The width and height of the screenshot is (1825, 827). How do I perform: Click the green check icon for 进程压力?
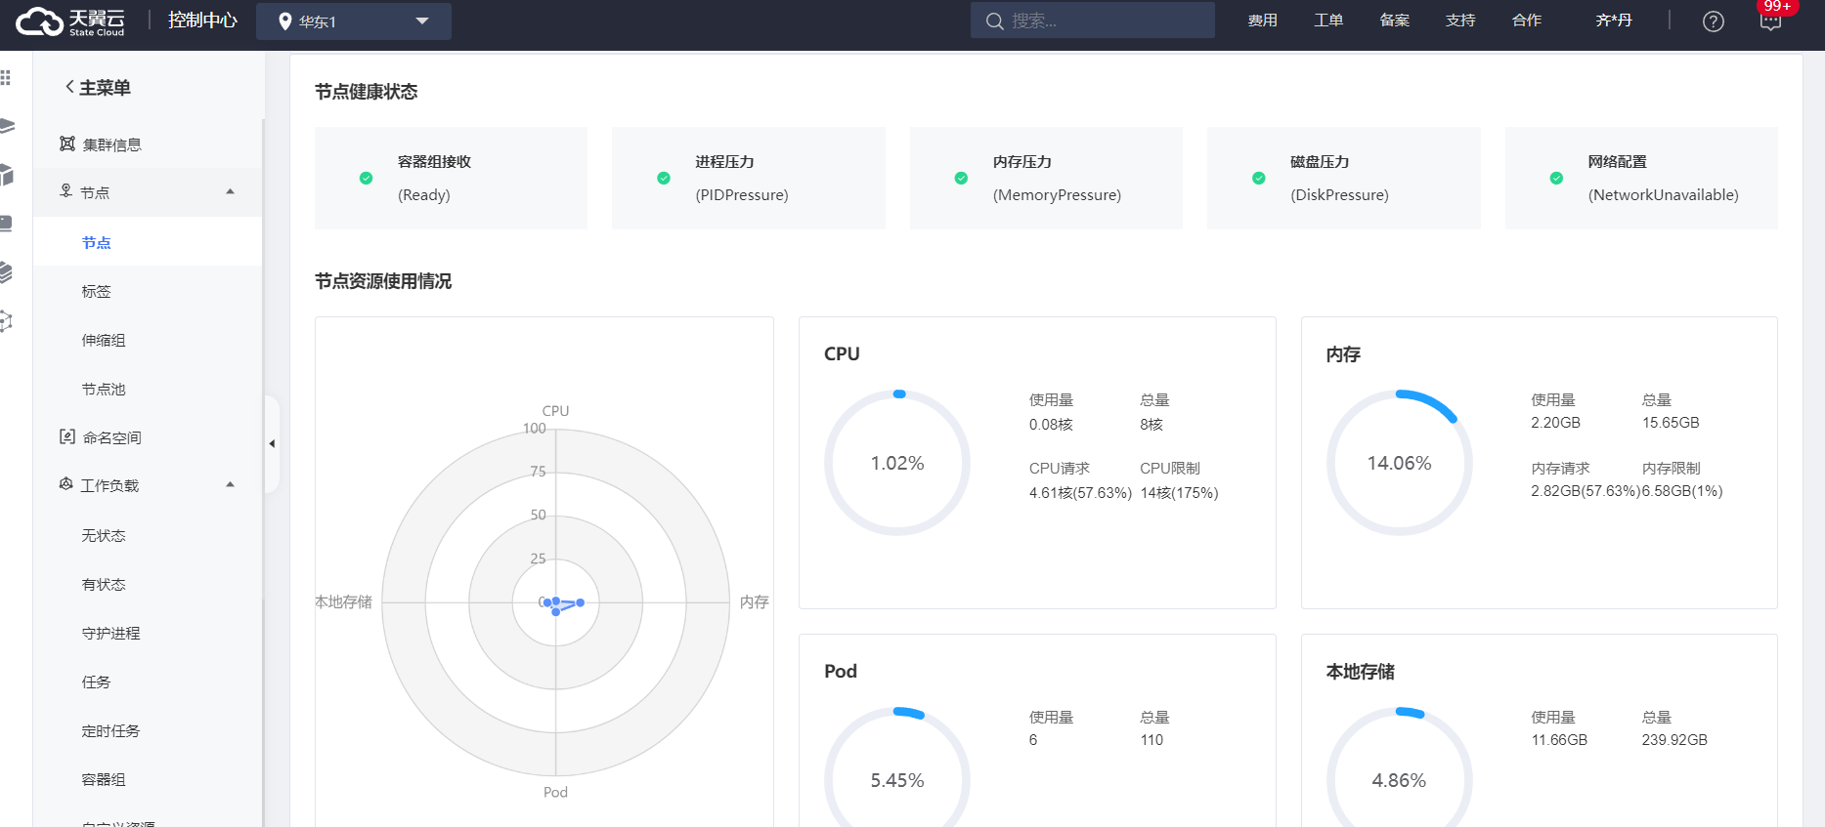click(664, 178)
